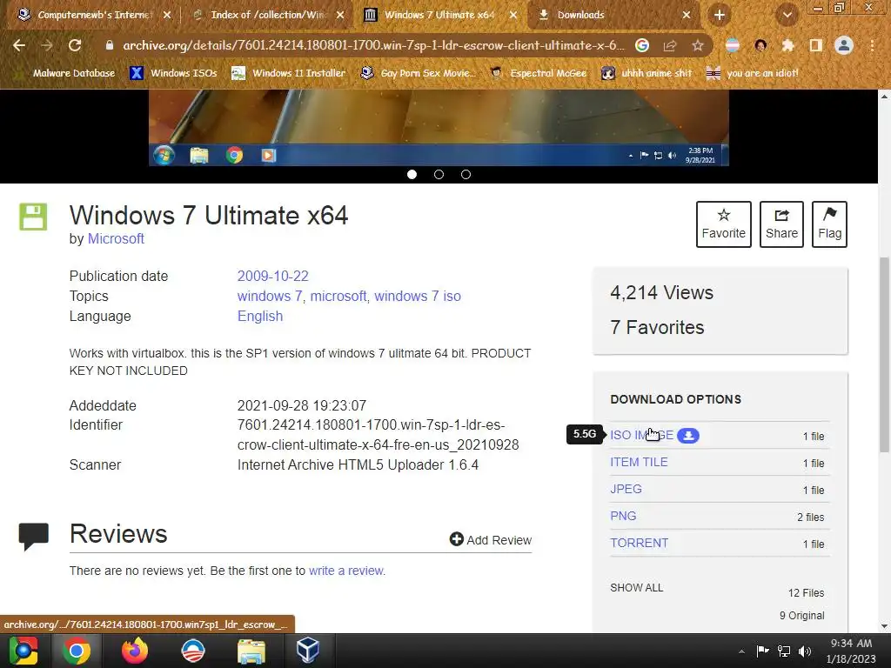Expand PNG download option
Viewport: 891px width, 668px height.
click(623, 516)
